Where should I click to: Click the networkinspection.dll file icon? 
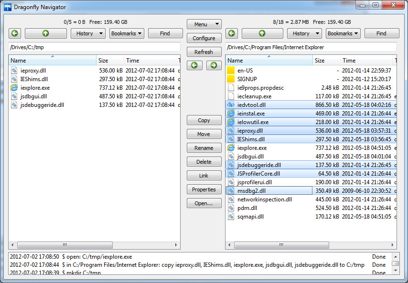231,199
